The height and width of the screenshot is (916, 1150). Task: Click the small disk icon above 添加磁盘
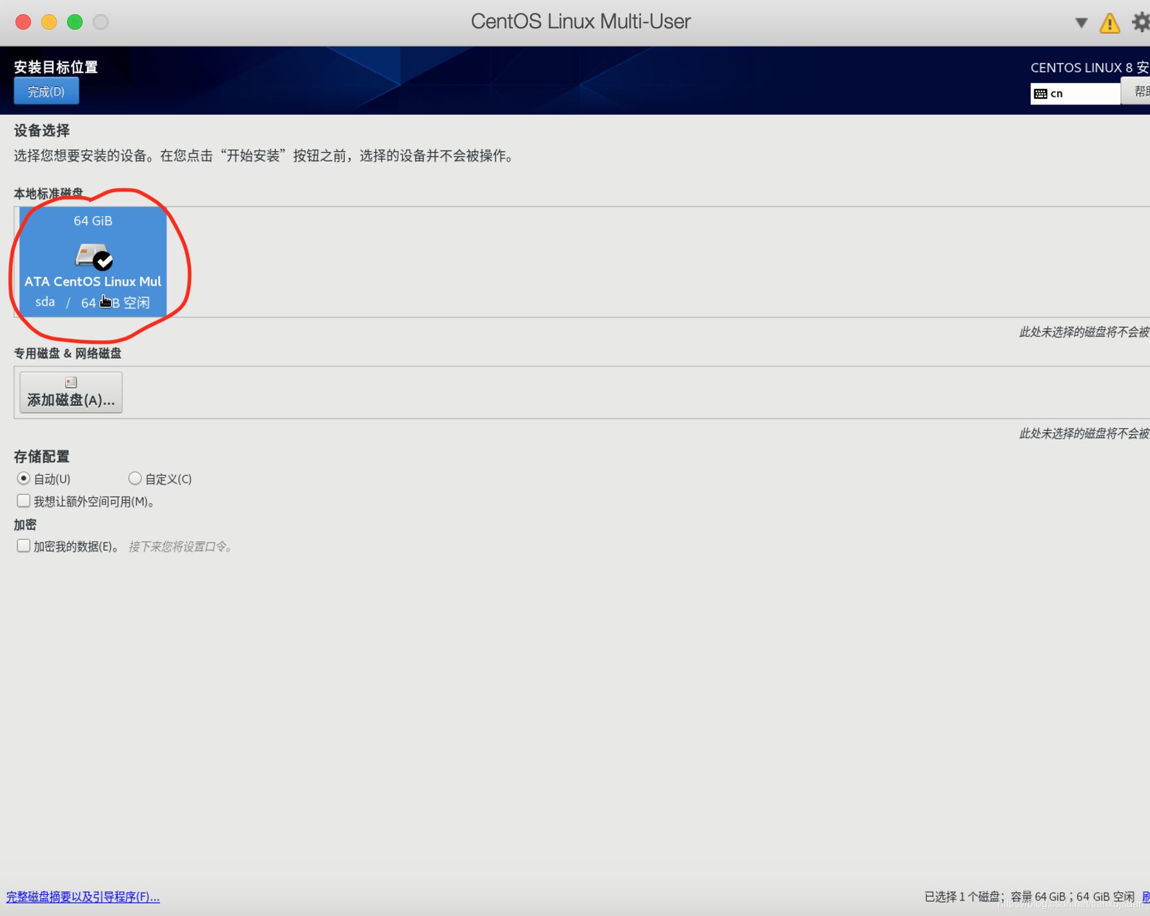coord(71,383)
